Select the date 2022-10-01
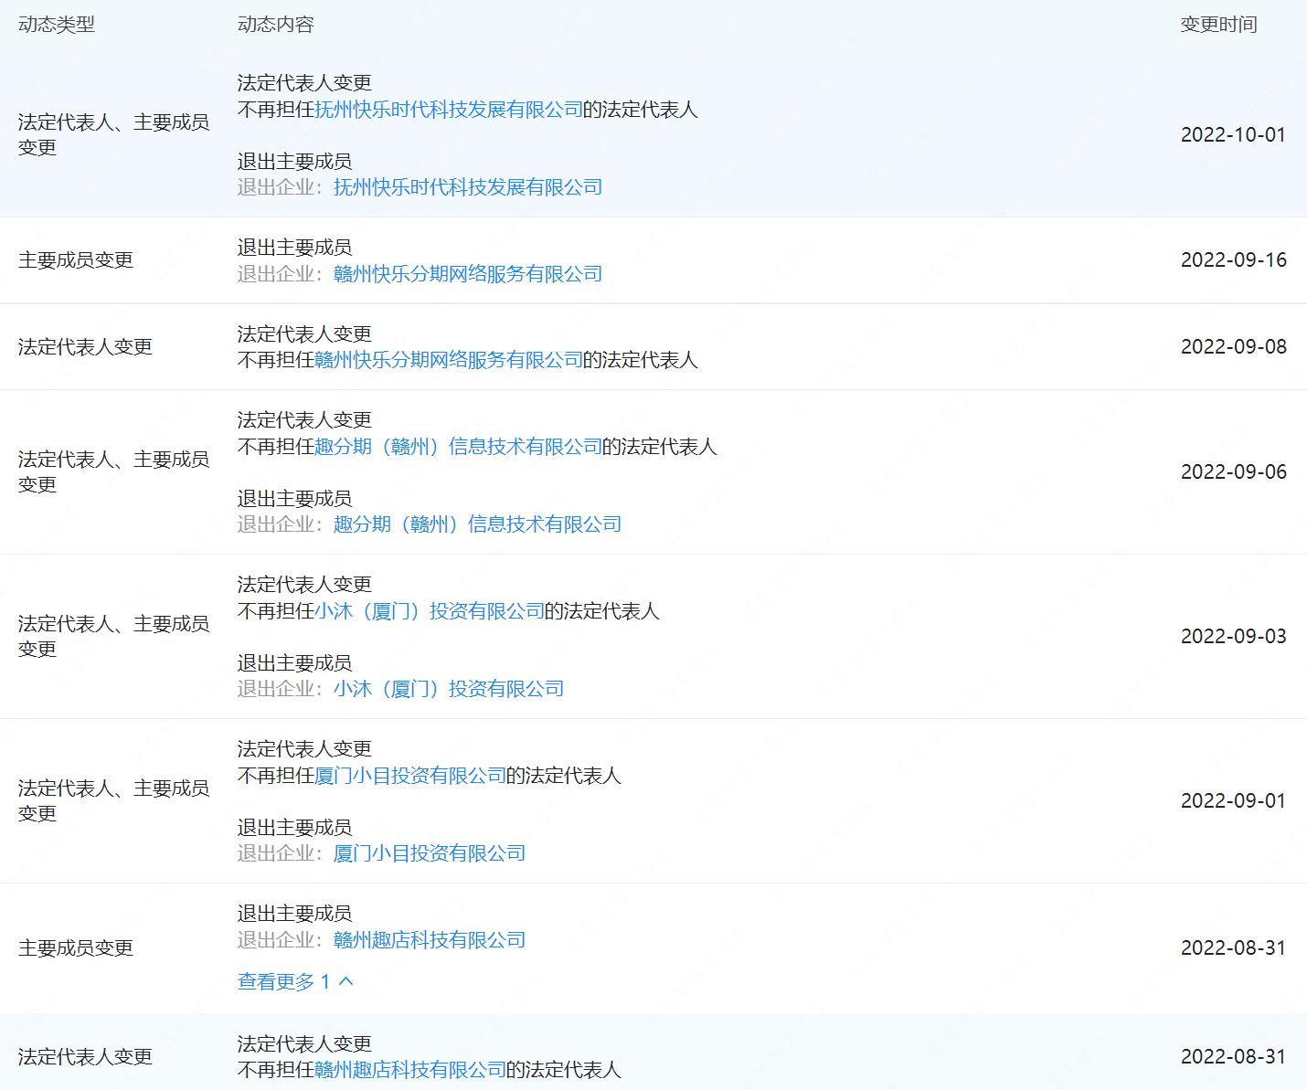Viewport: 1307px width, 1090px height. pos(1233,135)
